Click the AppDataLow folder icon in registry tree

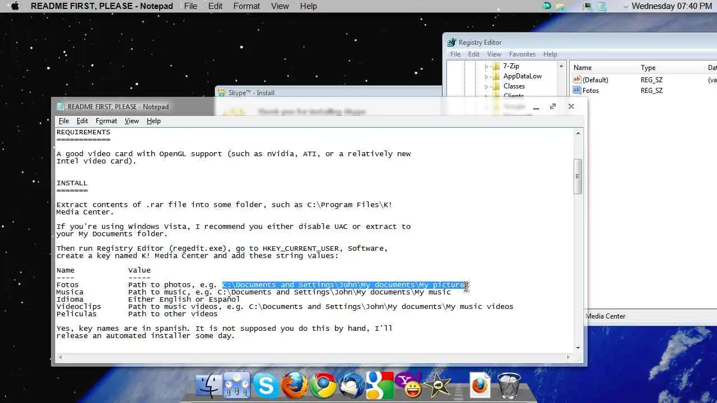(x=496, y=76)
